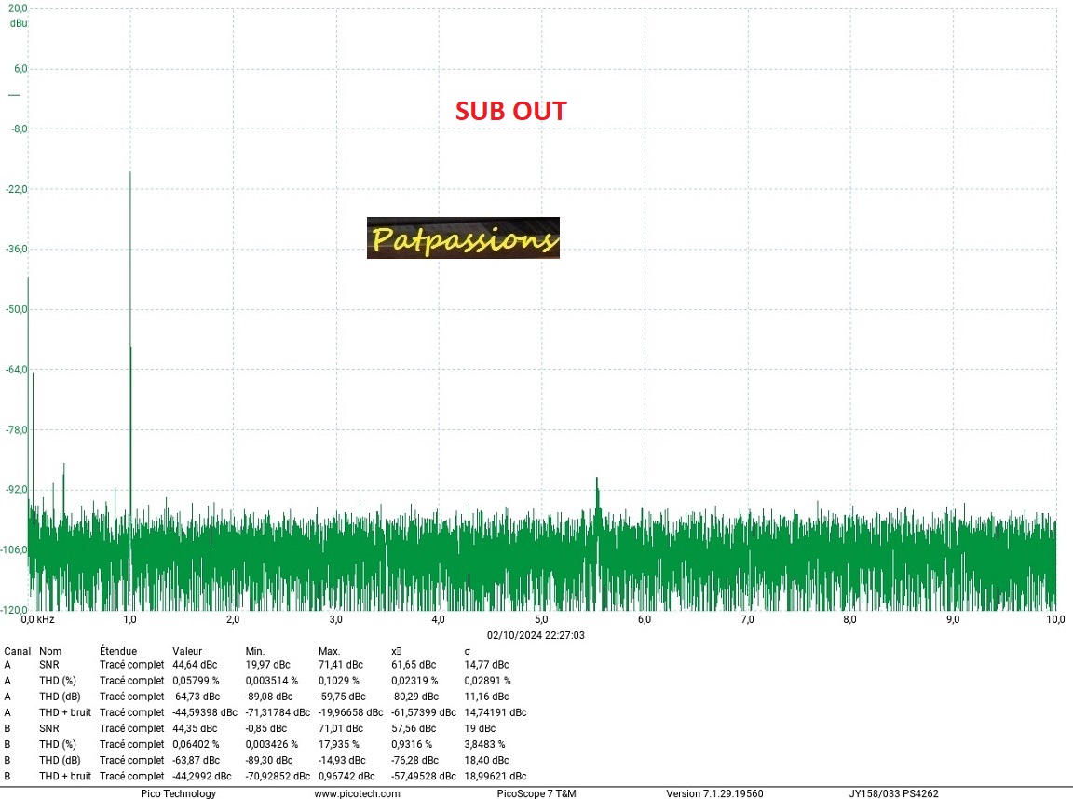Image resolution: width=1073 pixels, height=799 pixels.
Task: Click the 20,0 dBu axis label
Action: tap(18, 8)
